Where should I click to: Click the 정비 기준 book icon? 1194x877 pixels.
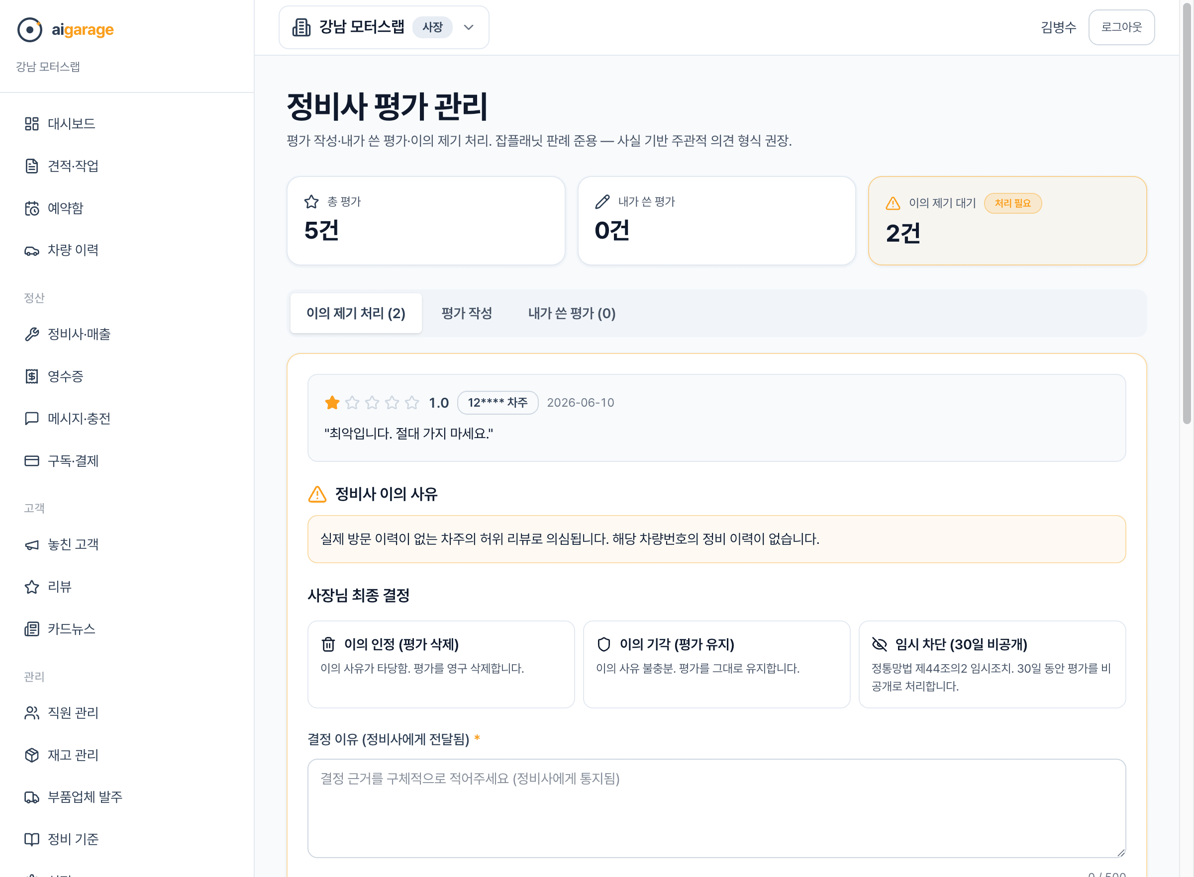(x=32, y=839)
